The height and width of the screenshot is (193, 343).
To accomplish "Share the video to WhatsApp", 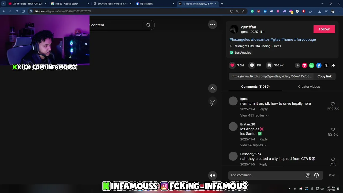I will click(312, 65).
